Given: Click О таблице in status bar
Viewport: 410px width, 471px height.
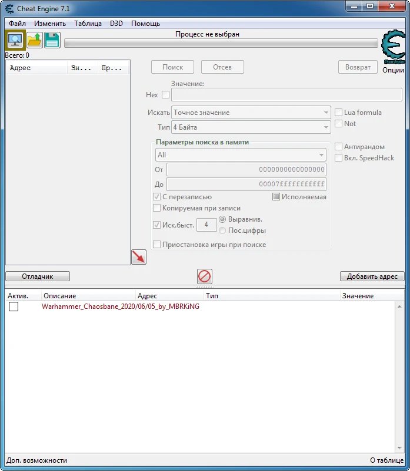Looking at the screenshot, I should [x=387, y=460].
